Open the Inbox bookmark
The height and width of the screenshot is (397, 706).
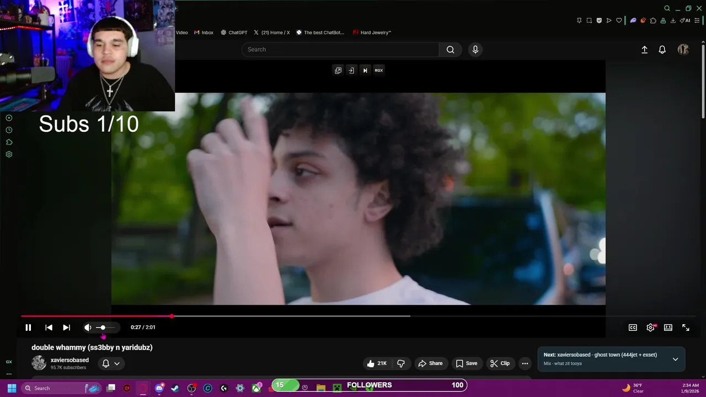[x=204, y=33]
